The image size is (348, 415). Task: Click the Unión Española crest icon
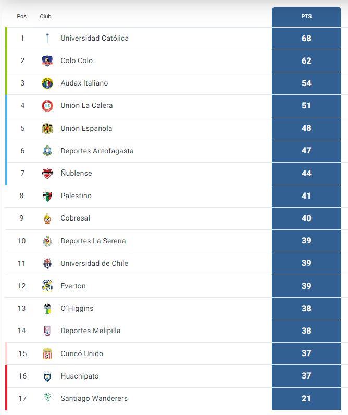click(x=47, y=128)
